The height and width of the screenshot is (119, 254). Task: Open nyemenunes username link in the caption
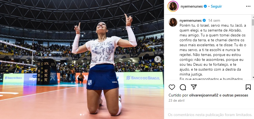(190, 21)
